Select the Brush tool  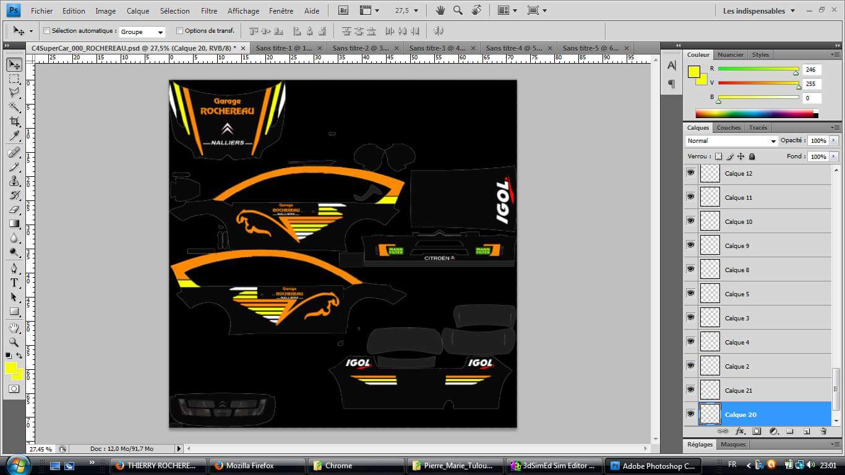tap(14, 166)
